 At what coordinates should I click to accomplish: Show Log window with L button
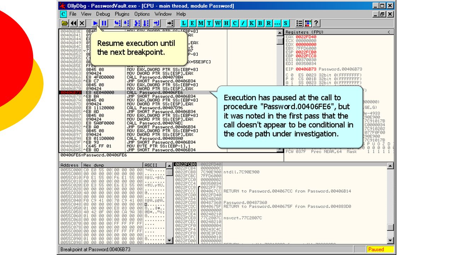[184, 23]
